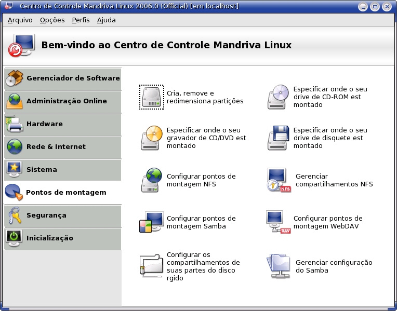
Task: Click 'gravador de CD/DVD est montado' text
Action: pyautogui.click(x=206, y=142)
